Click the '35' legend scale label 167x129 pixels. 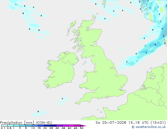coord(63,128)
